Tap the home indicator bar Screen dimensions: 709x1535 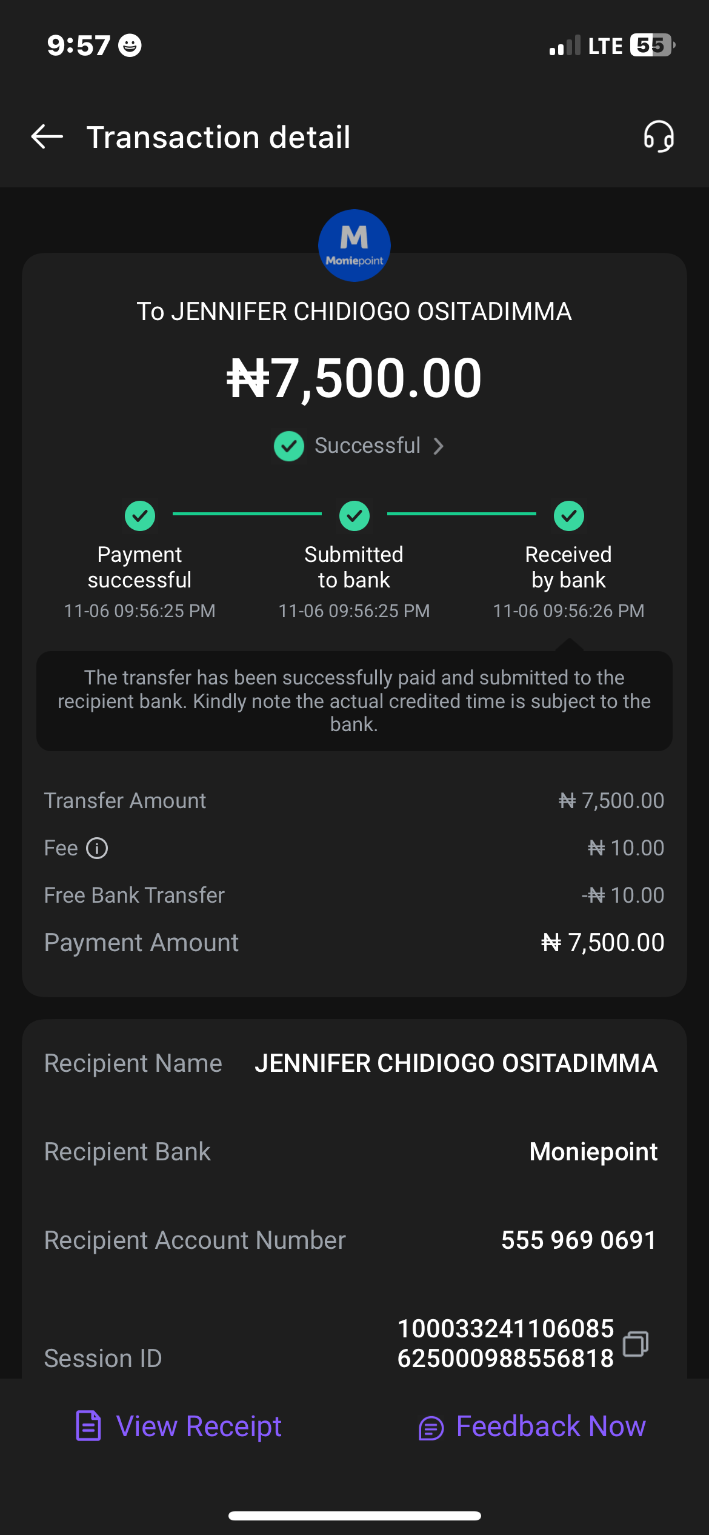point(354,1516)
